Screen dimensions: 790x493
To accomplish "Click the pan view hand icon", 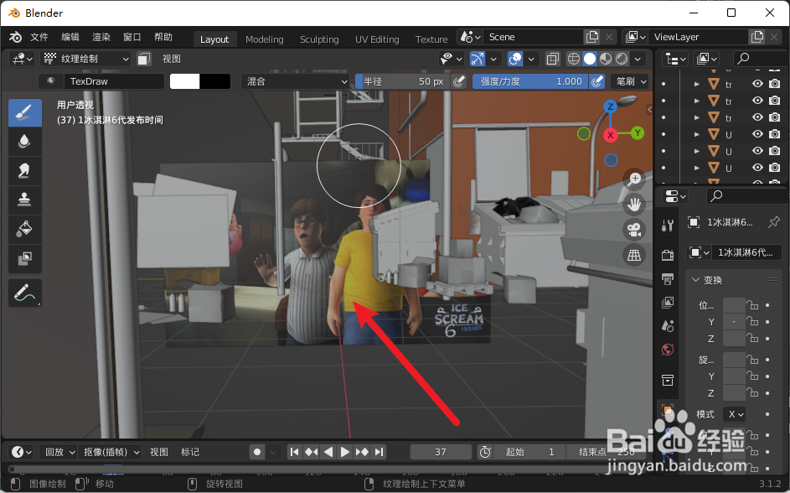I will pyautogui.click(x=634, y=204).
